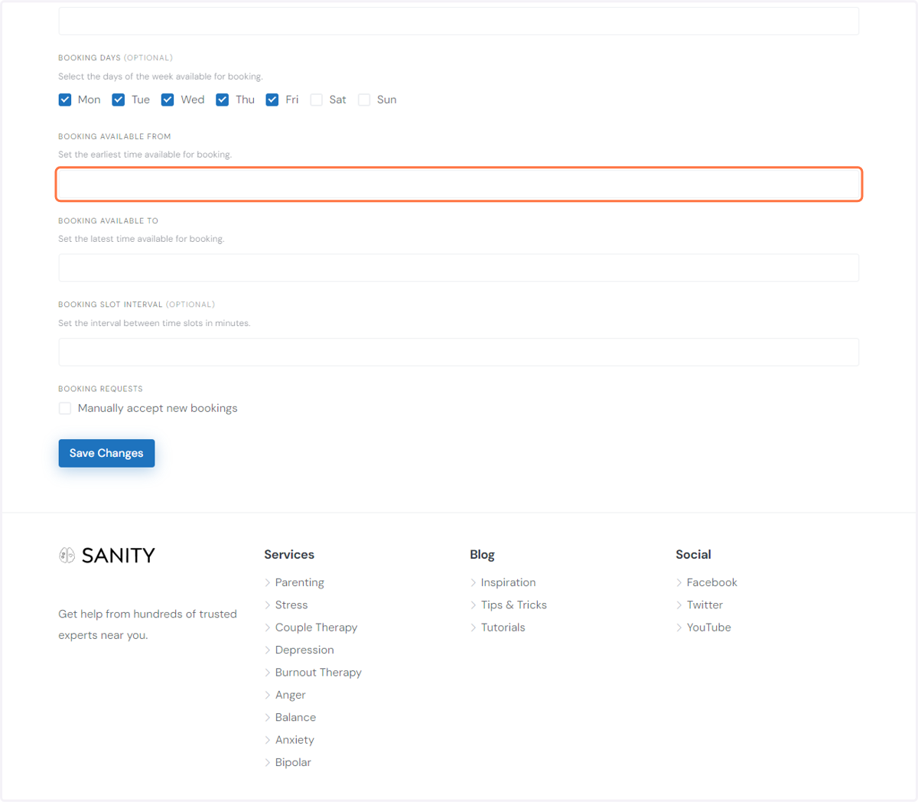Open the Stress service link
Screen dimensions: 918x802
(x=291, y=605)
